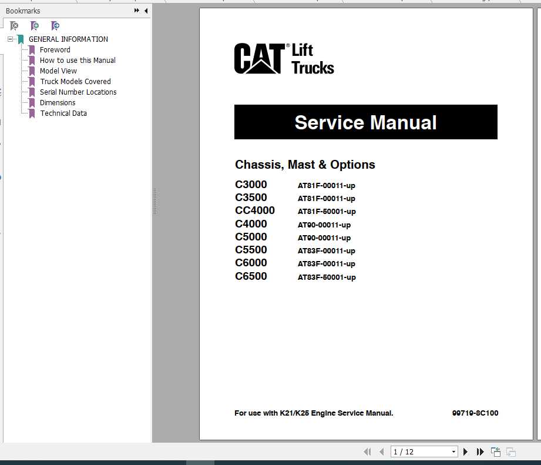Click the delete bookmark icon
This screenshot has height=465, width=541.
tap(14, 25)
